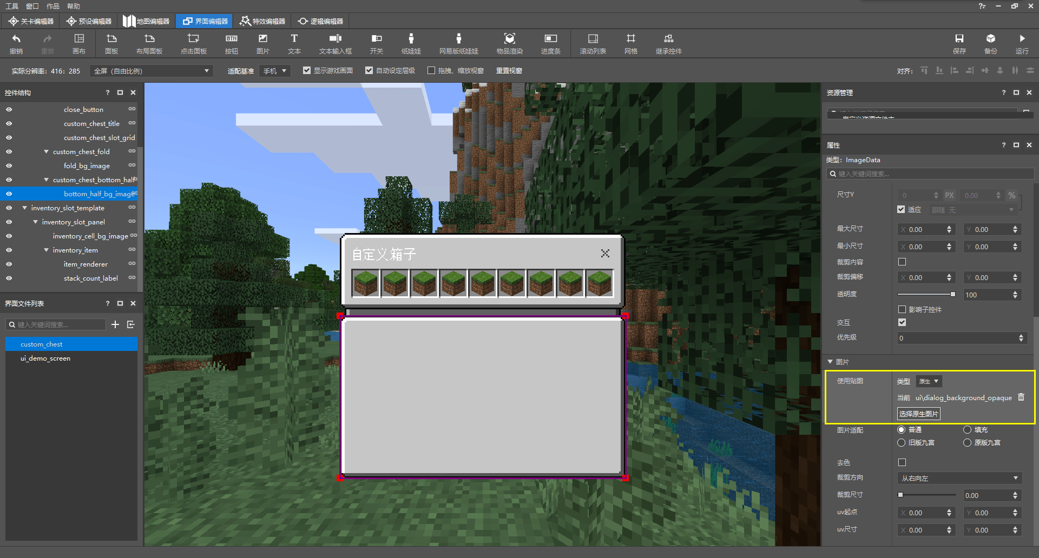Switch to 逻辑编辑器 tab
The height and width of the screenshot is (558, 1039).
point(320,21)
